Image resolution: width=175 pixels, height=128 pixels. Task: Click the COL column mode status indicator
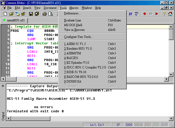[156, 125]
